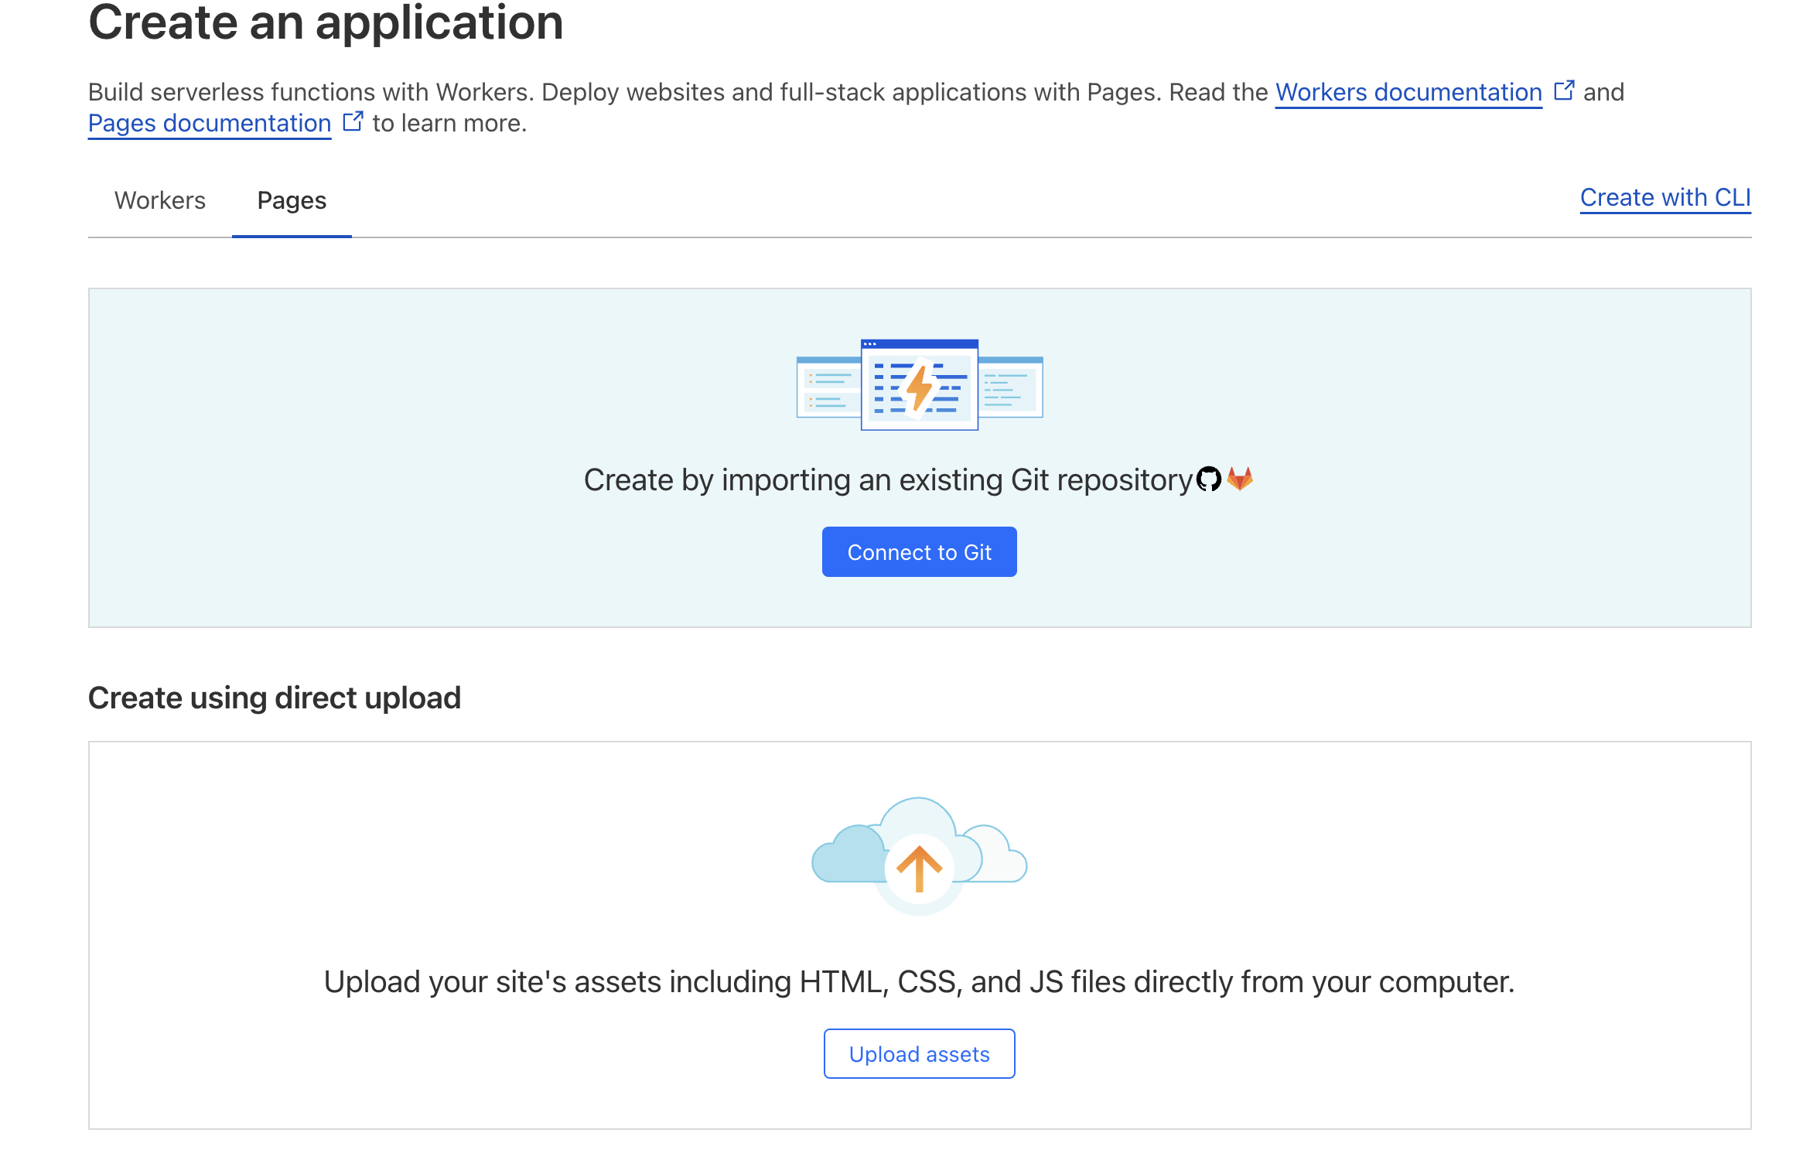Open the Pages documentation link

pyautogui.click(x=210, y=123)
